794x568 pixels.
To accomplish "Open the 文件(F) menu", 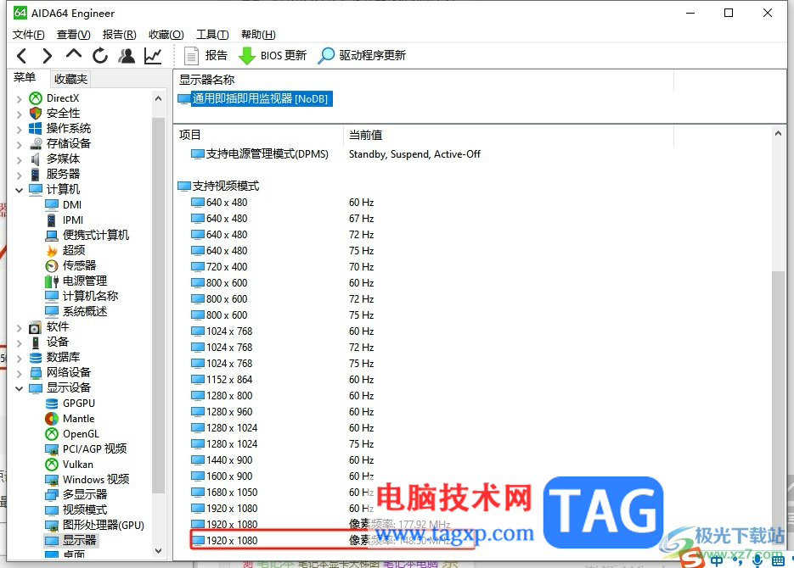I will (28, 35).
